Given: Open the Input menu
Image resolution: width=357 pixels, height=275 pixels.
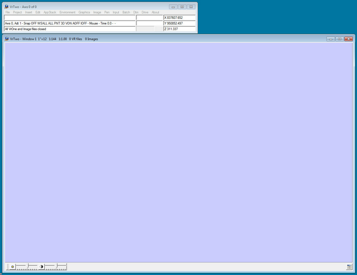Looking at the screenshot, I should [x=116, y=13].
